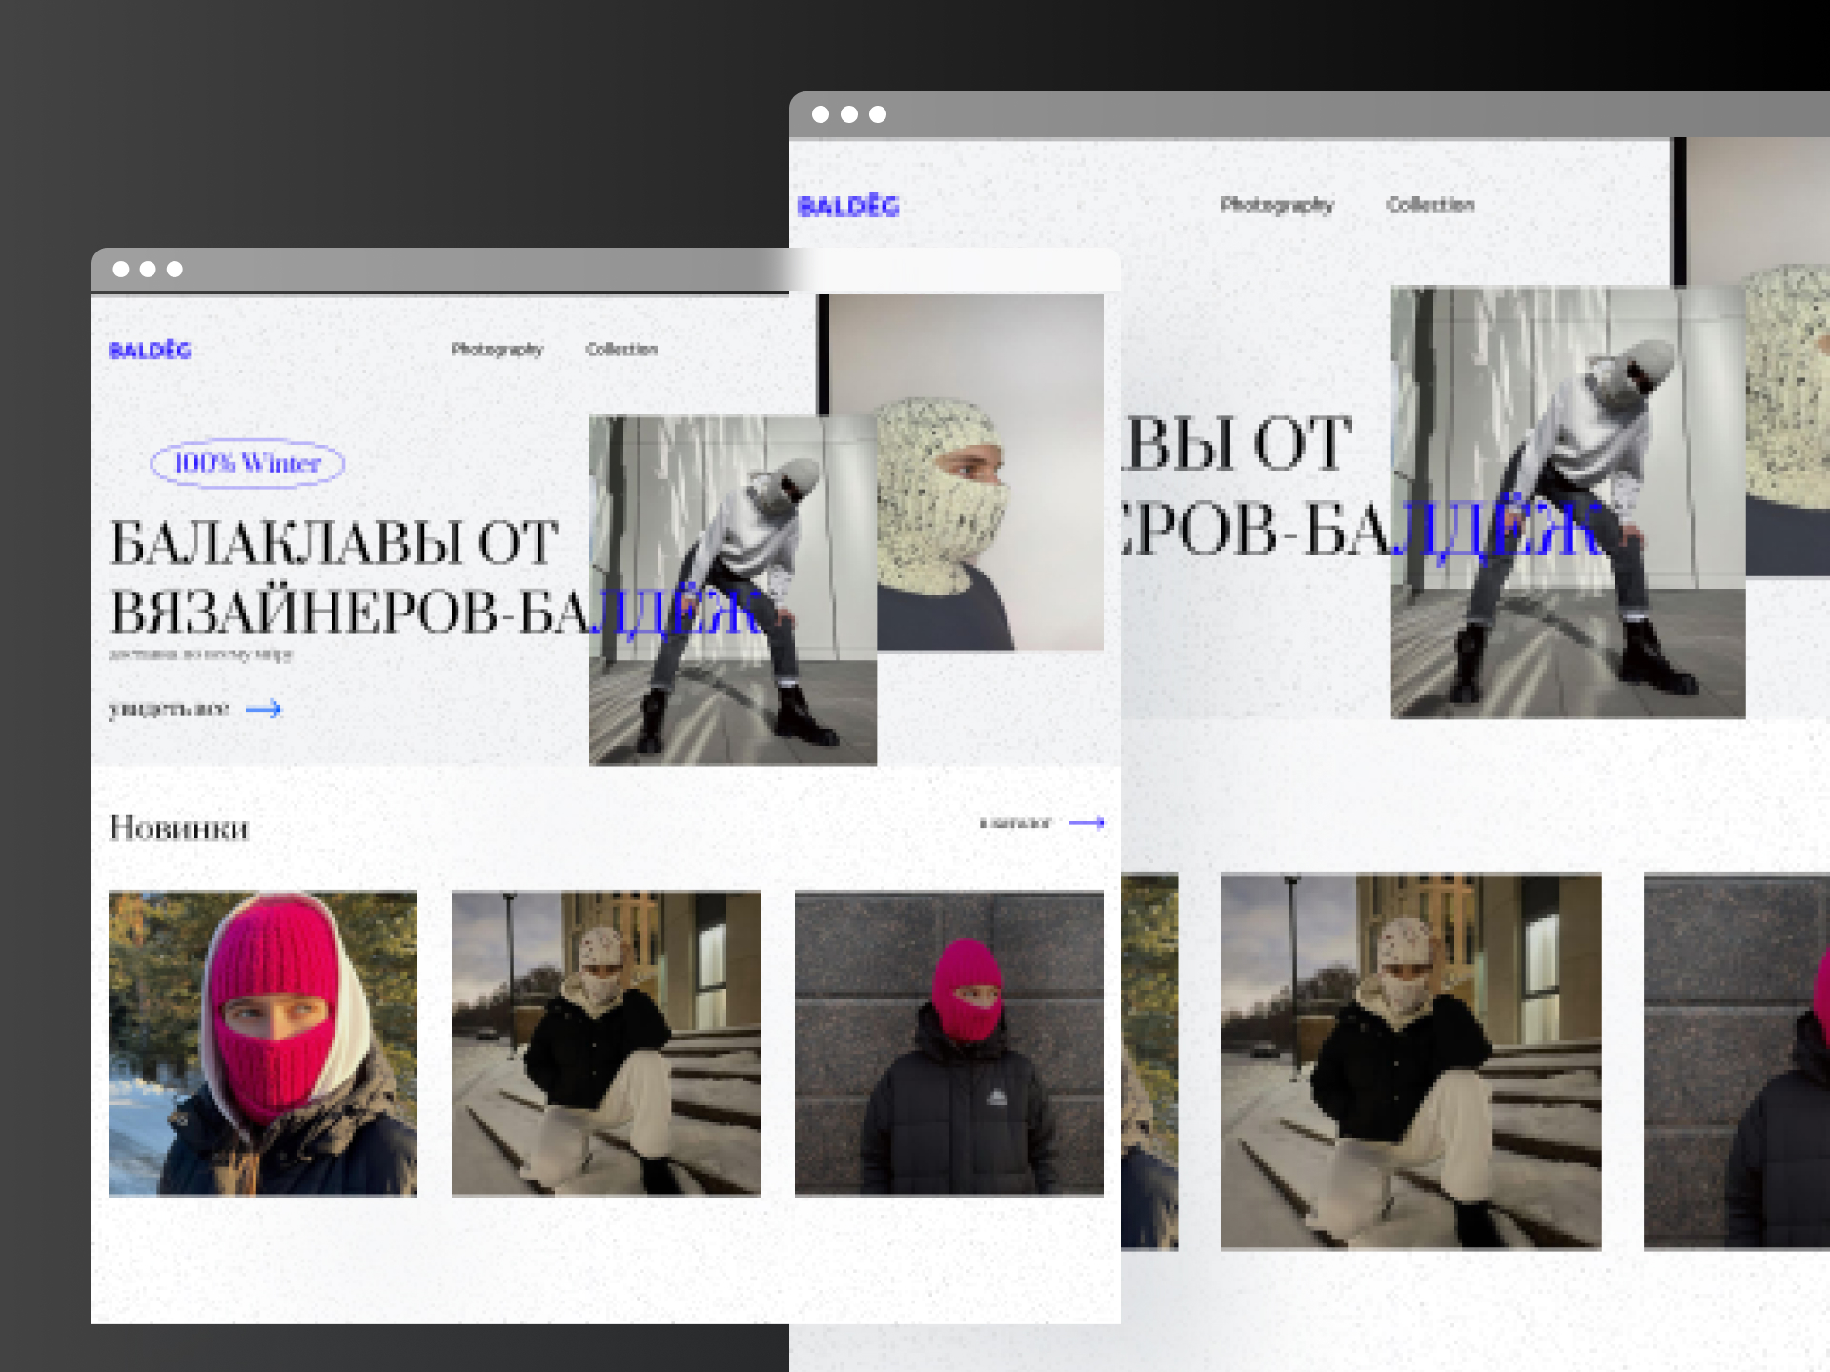Click the blue arrow next to 'в каталог'
This screenshot has height=1372, width=1830.
point(1087,822)
